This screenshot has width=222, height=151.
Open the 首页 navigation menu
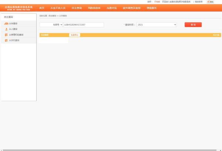coord(42,8)
